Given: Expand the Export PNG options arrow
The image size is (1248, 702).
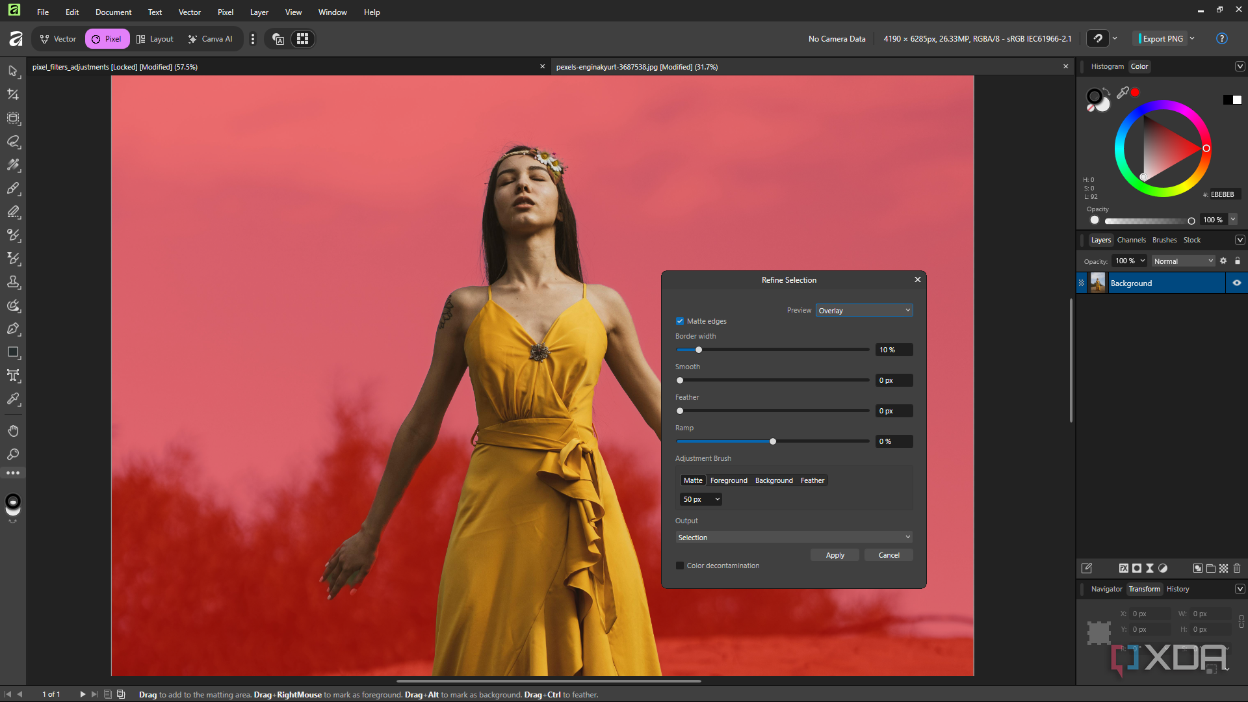Looking at the screenshot, I should click(1192, 38).
